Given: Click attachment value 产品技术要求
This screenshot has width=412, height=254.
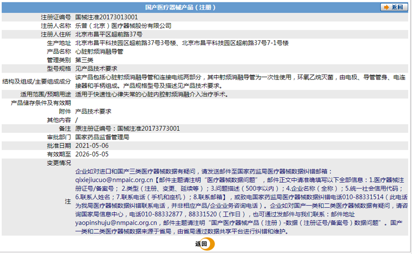Looking at the screenshot, I should 93,111.
